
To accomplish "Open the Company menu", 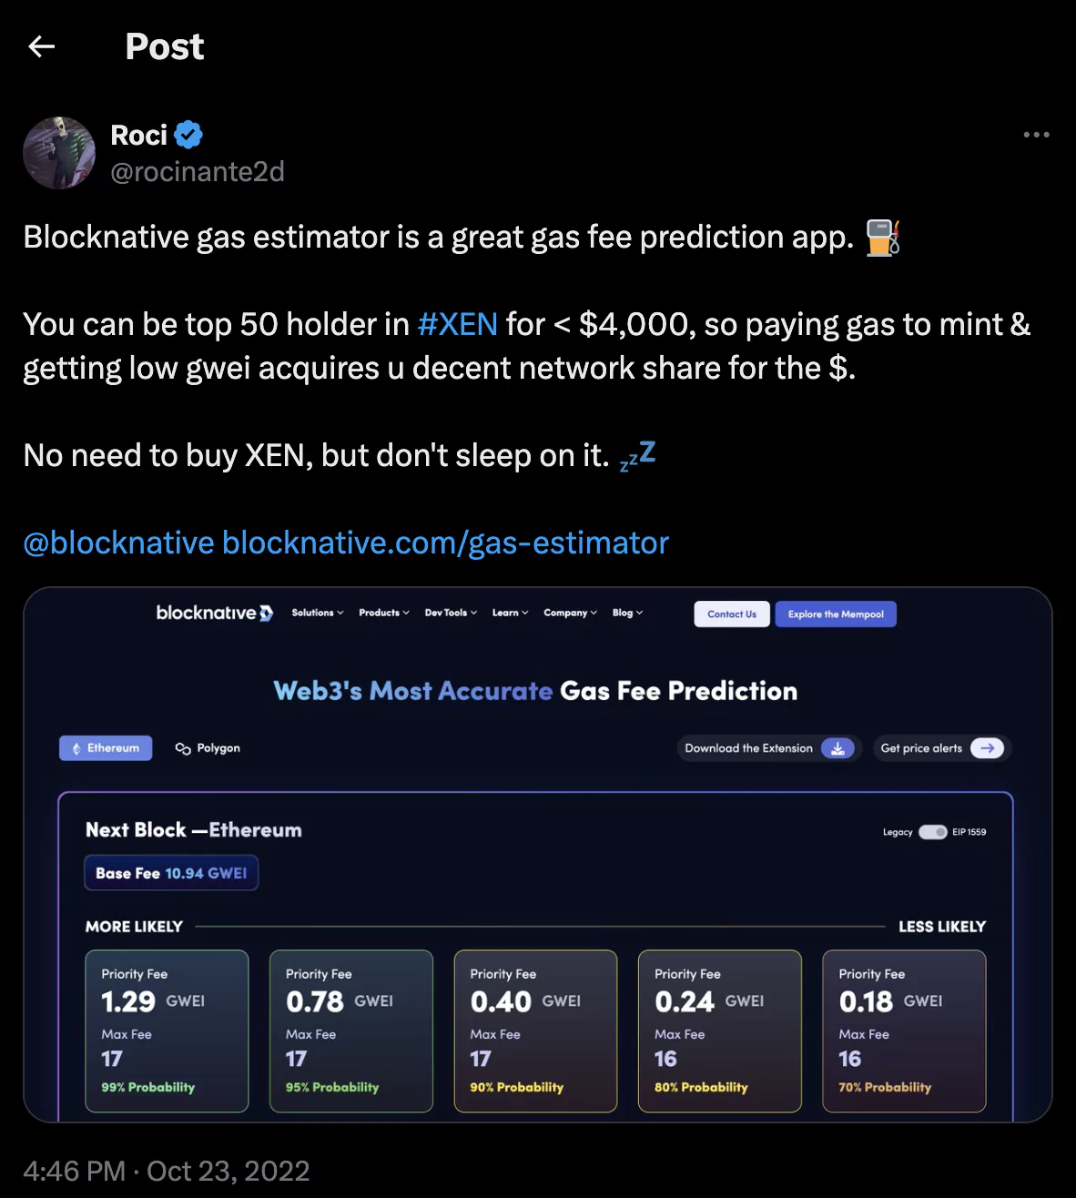I will (x=571, y=613).
